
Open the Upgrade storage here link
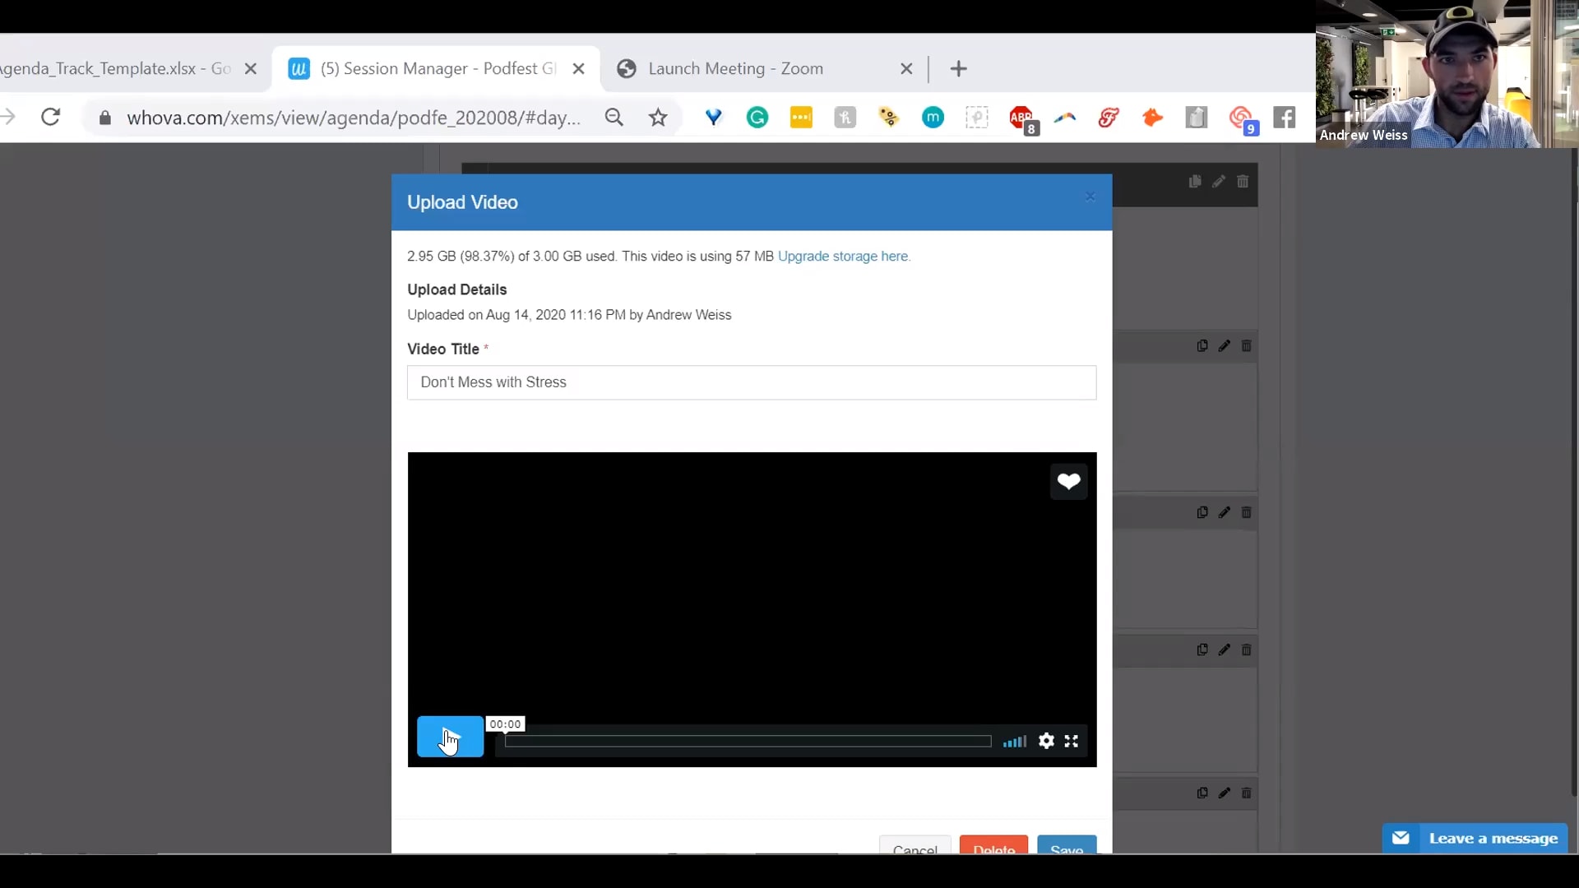[x=843, y=257]
